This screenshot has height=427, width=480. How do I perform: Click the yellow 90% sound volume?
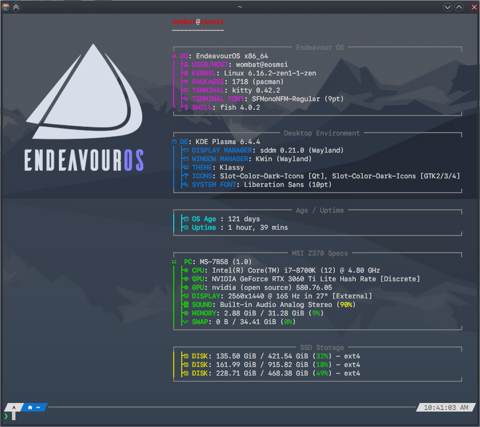346,305
